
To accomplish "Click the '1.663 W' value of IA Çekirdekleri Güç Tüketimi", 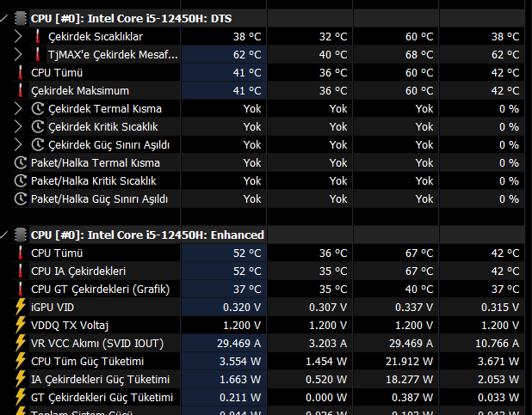I will [240, 380].
